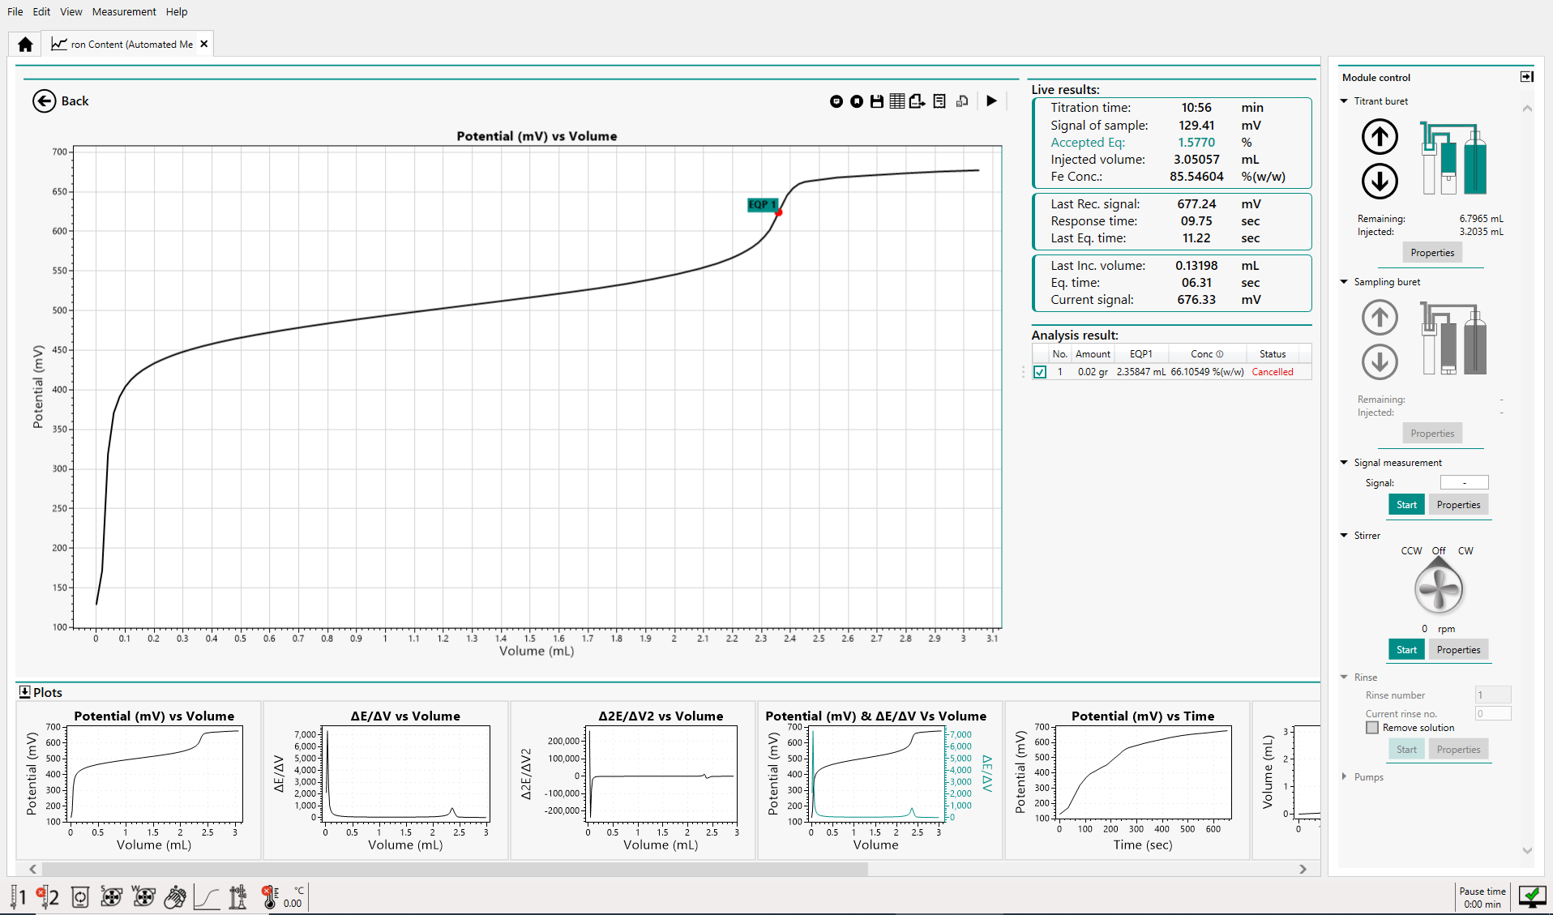1553x915 pixels.
Task: Collapse the Plots panel
Action: (x=24, y=692)
